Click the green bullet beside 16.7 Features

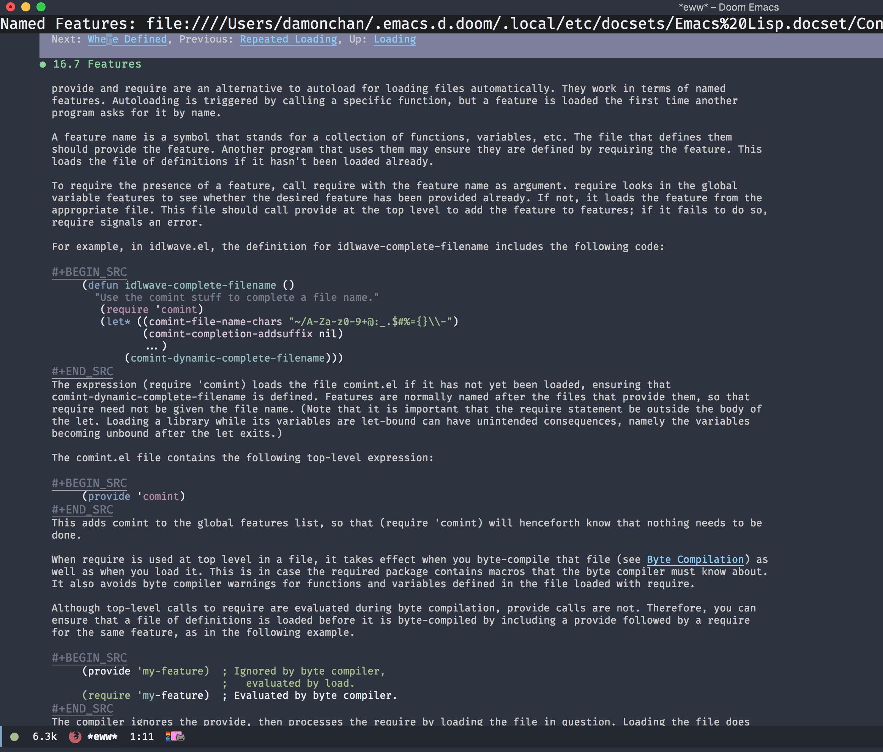point(43,64)
